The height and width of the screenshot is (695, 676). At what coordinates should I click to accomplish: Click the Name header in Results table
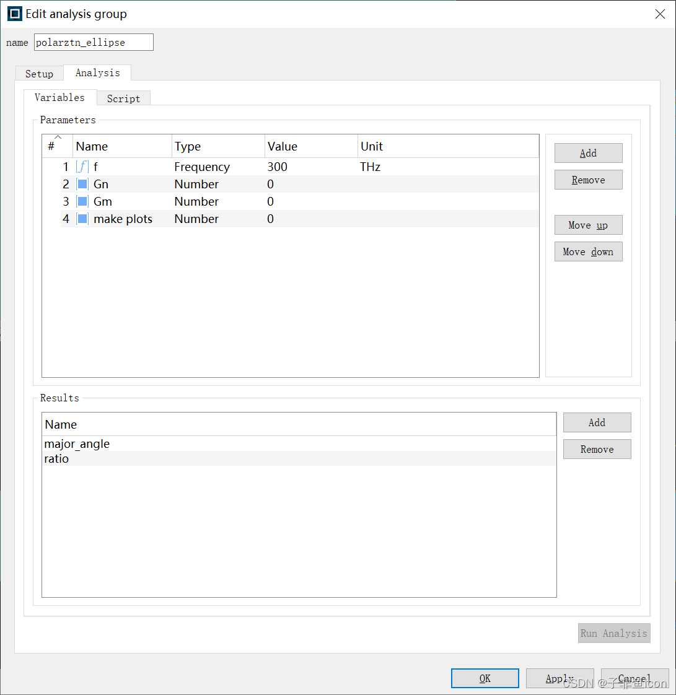tap(299, 424)
